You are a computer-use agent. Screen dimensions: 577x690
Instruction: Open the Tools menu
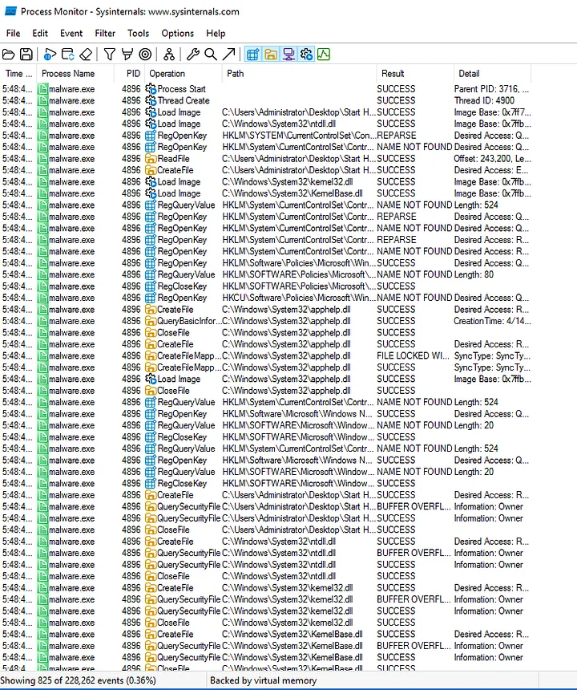pyautogui.click(x=139, y=34)
